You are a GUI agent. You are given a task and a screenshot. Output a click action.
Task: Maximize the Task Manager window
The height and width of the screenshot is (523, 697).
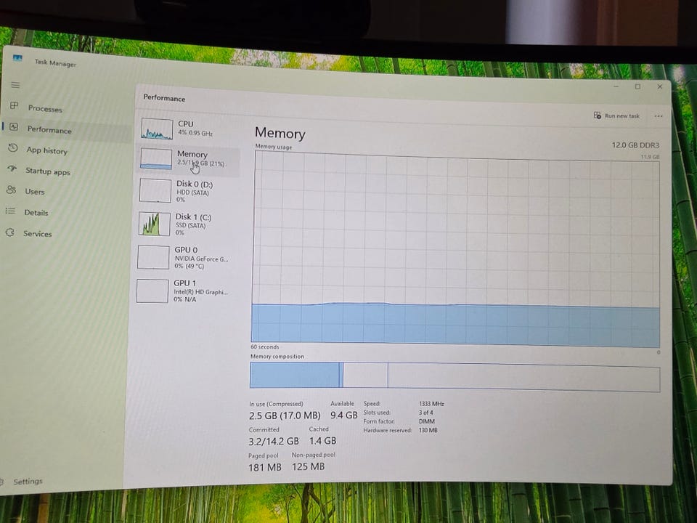coord(638,86)
